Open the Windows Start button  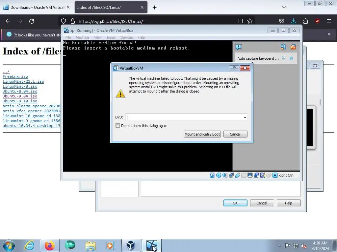(9, 245)
